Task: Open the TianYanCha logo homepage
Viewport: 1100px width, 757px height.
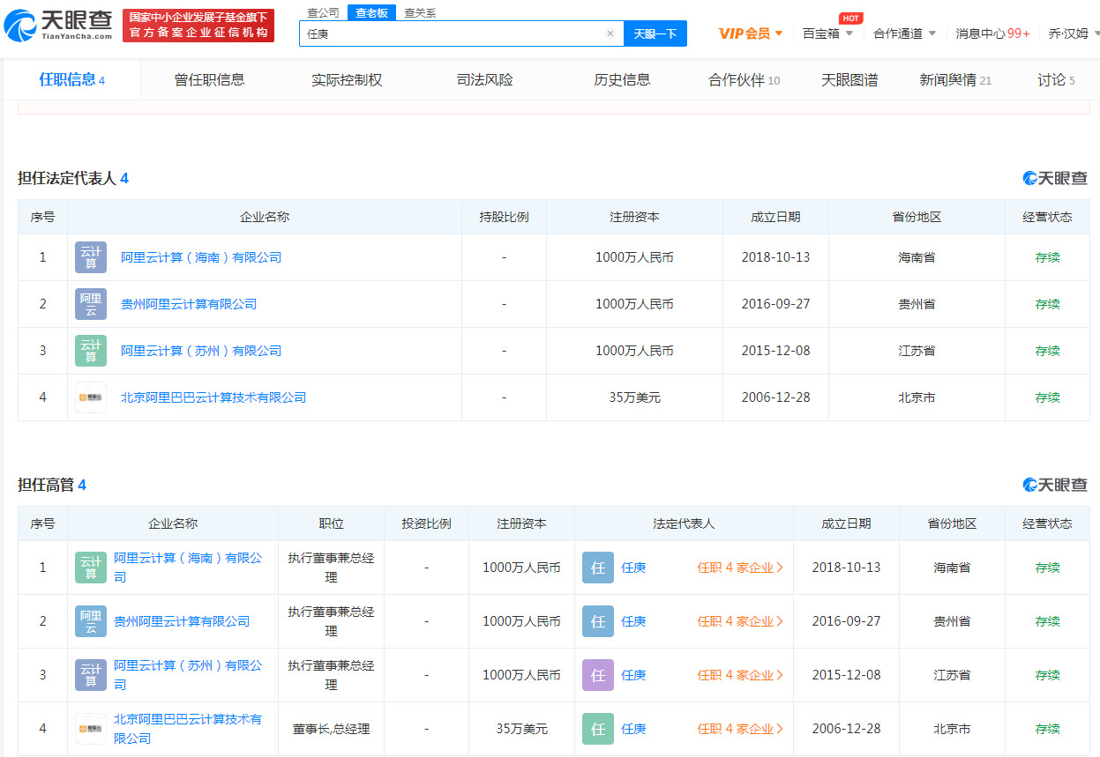Action: 58,25
